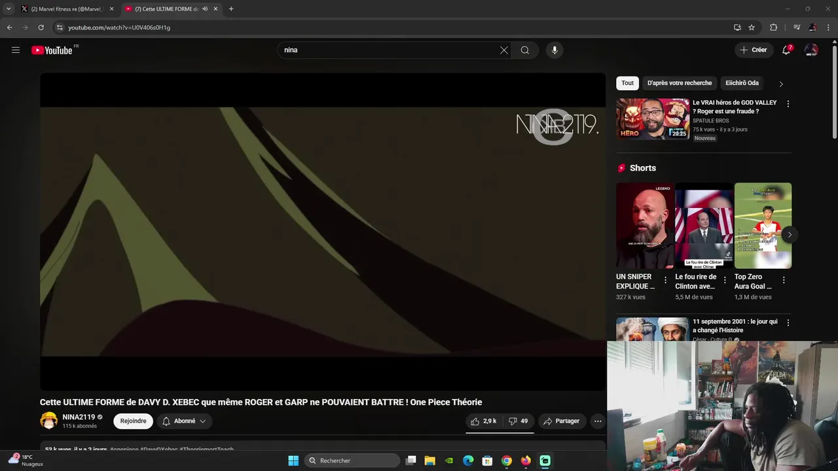Open options for Top Zero Aura short
The image size is (838, 471).
[x=784, y=280]
